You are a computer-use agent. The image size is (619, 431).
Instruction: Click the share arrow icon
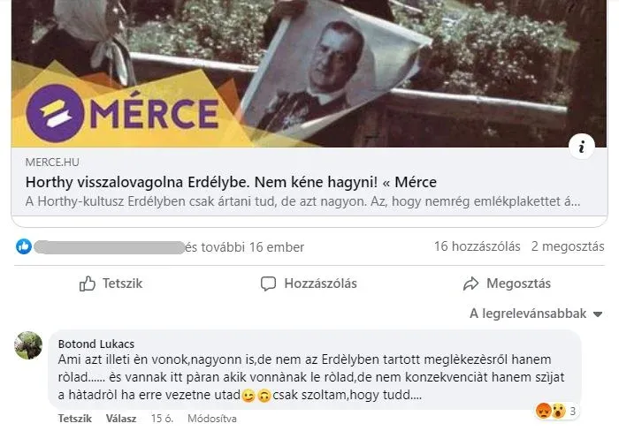pos(470,284)
